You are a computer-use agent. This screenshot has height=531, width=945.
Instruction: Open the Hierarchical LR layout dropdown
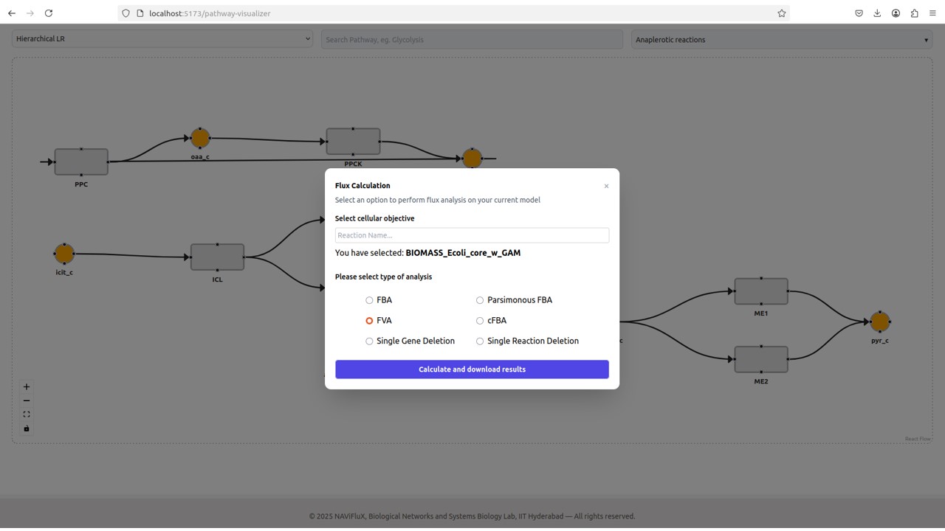point(162,38)
